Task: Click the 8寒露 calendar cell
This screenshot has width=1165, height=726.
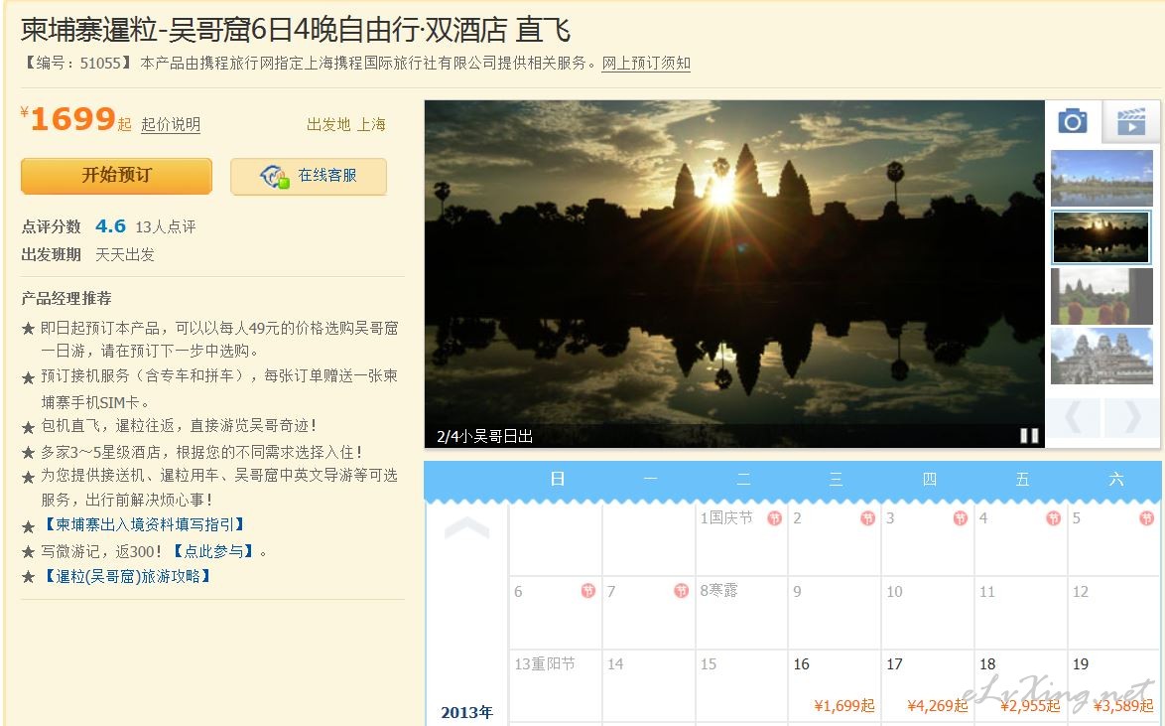Action: tap(740, 612)
